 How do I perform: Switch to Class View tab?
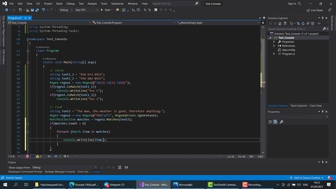click(316, 106)
